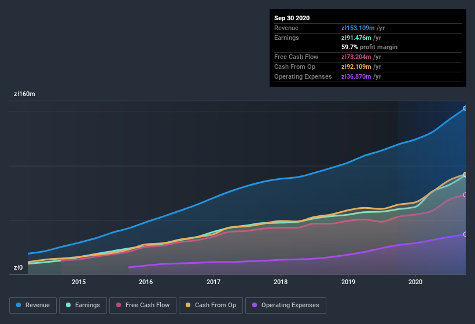Click the zł160m y-axis label

tap(24, 94)
